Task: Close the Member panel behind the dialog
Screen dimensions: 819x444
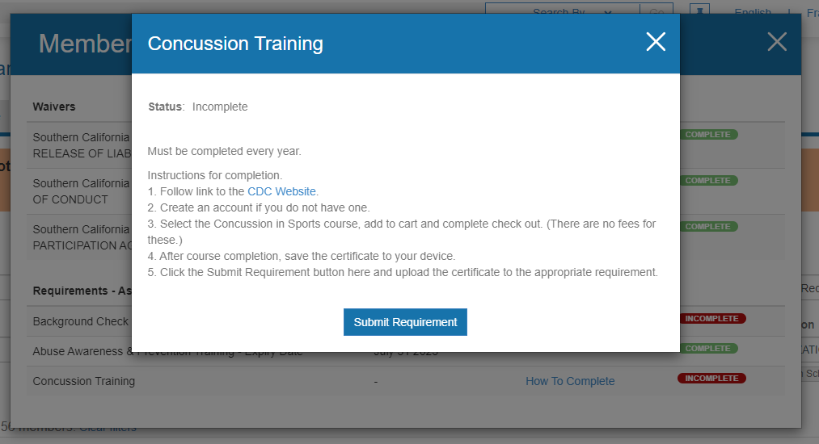Action: (776, 42)
